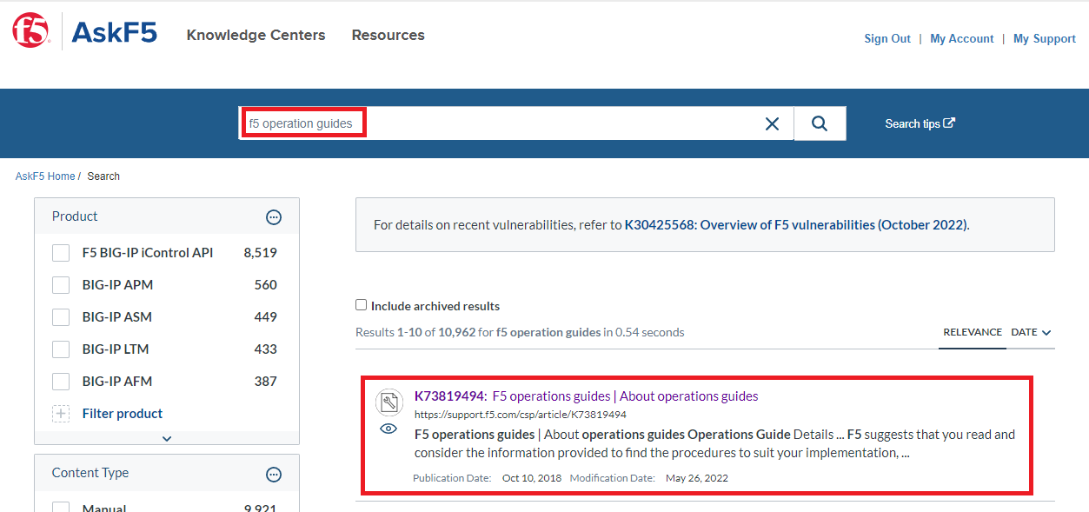Screen dimensions: 1089x512
Task: Click the BIG-IP LTM label
Action: pyautogui.click(x=116, y=349)
